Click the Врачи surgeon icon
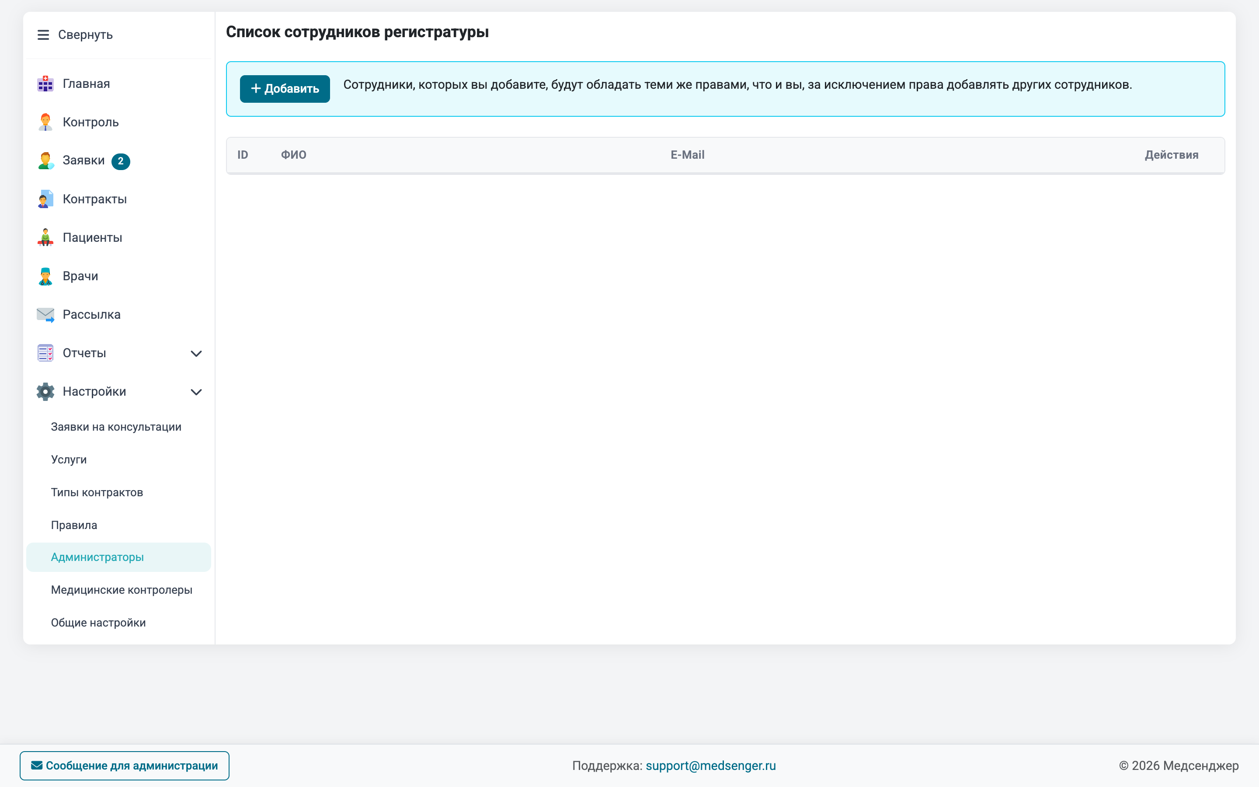The width and height of the screenshot is (1259, 787). pyautogui.click(x=45, y=276)
